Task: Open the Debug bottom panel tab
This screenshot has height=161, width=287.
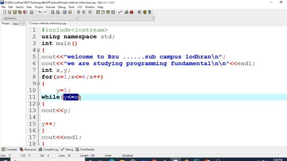Action: point(67,149)
